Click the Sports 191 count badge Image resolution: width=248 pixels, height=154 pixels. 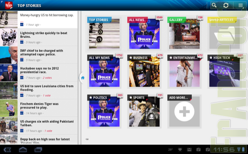point(160,95)
